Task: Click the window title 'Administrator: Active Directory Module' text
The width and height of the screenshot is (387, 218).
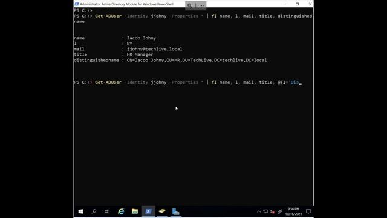Action: click(126, 4)
